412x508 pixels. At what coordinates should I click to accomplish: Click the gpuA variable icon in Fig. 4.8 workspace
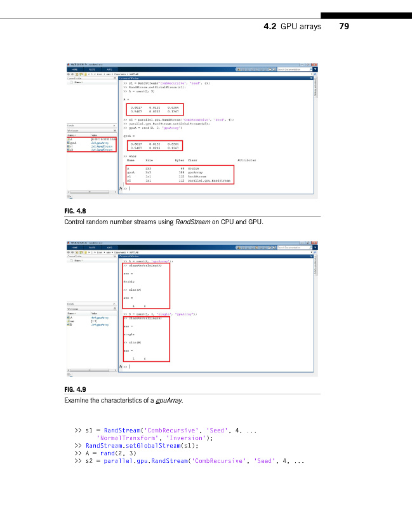[x=68, y=143]
